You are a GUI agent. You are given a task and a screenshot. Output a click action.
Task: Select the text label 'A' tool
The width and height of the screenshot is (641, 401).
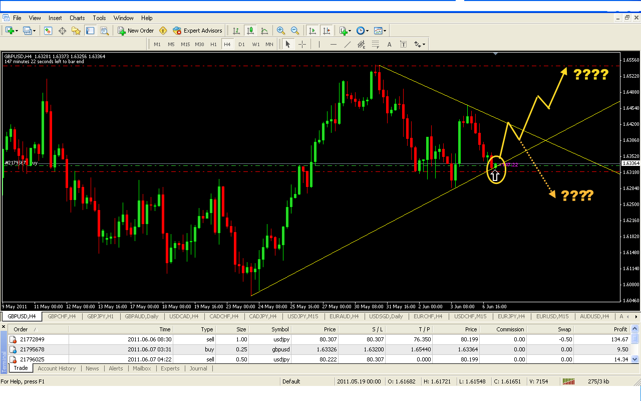click(x=389, y=44)
